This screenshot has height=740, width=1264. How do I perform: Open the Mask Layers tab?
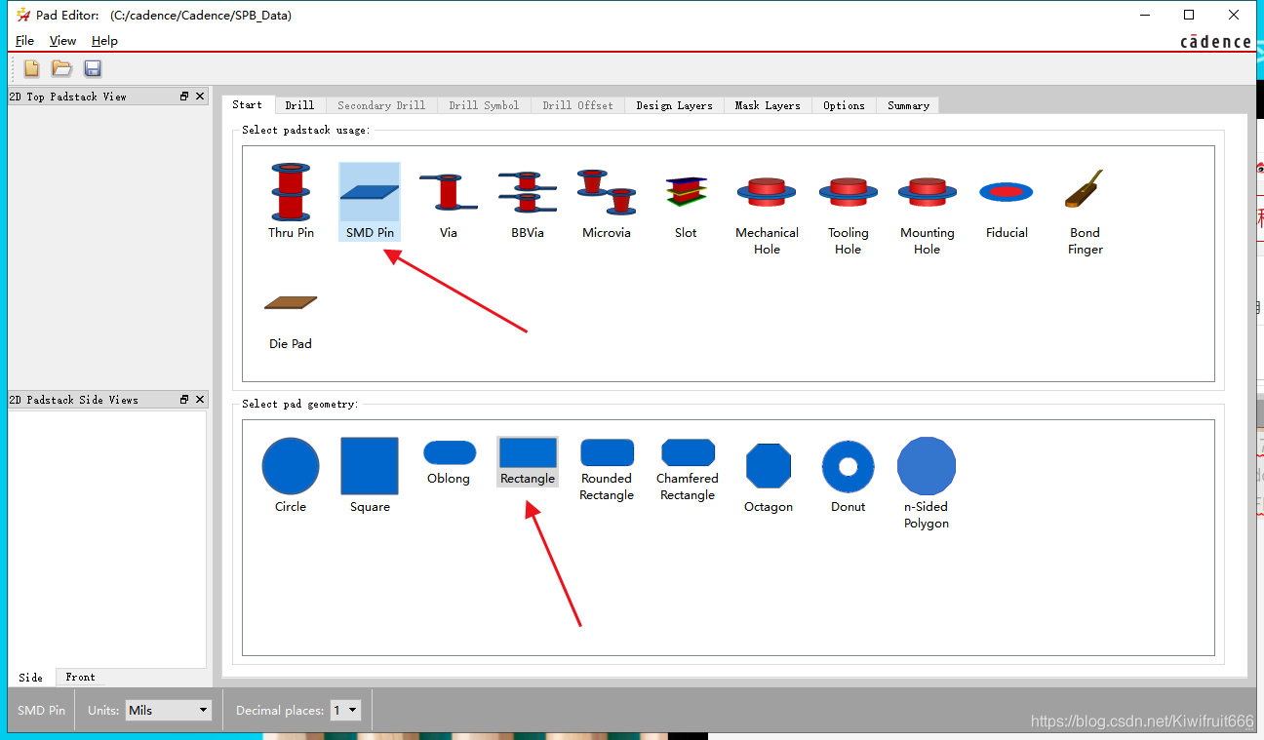tap(768, 105)
